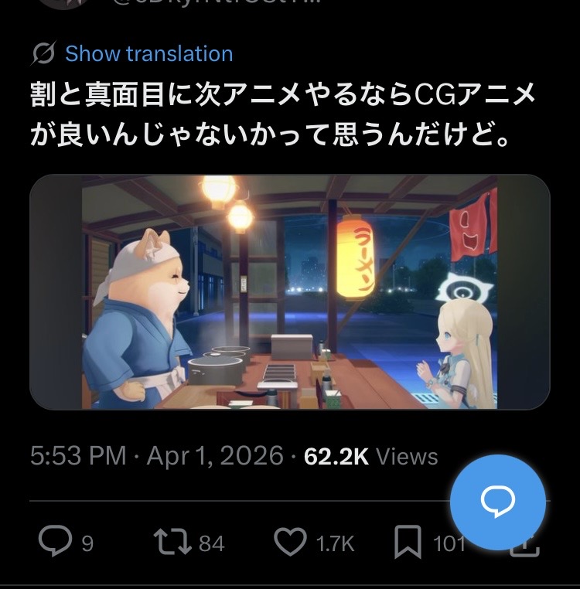Open the attached ramen stall anime image

289,292
